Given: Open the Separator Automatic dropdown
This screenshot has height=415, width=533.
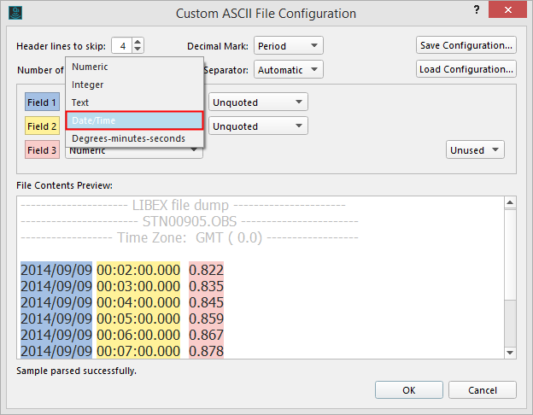Looking at the screenshot, I should coord(288,69).
